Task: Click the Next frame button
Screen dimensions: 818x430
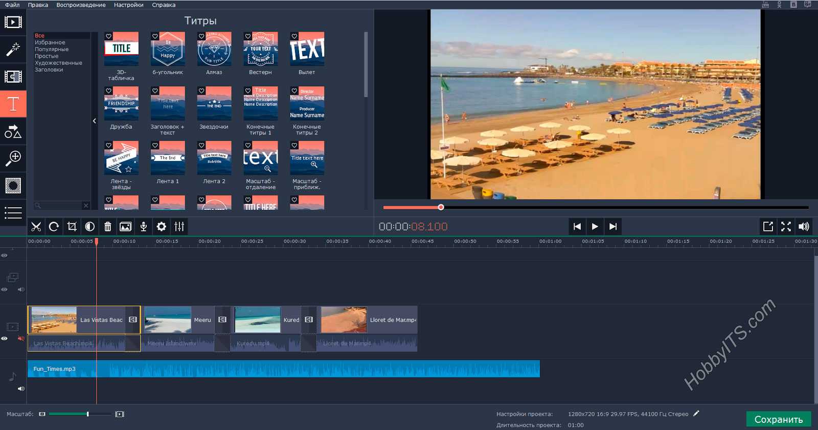Action: click(x=613, y=226)
